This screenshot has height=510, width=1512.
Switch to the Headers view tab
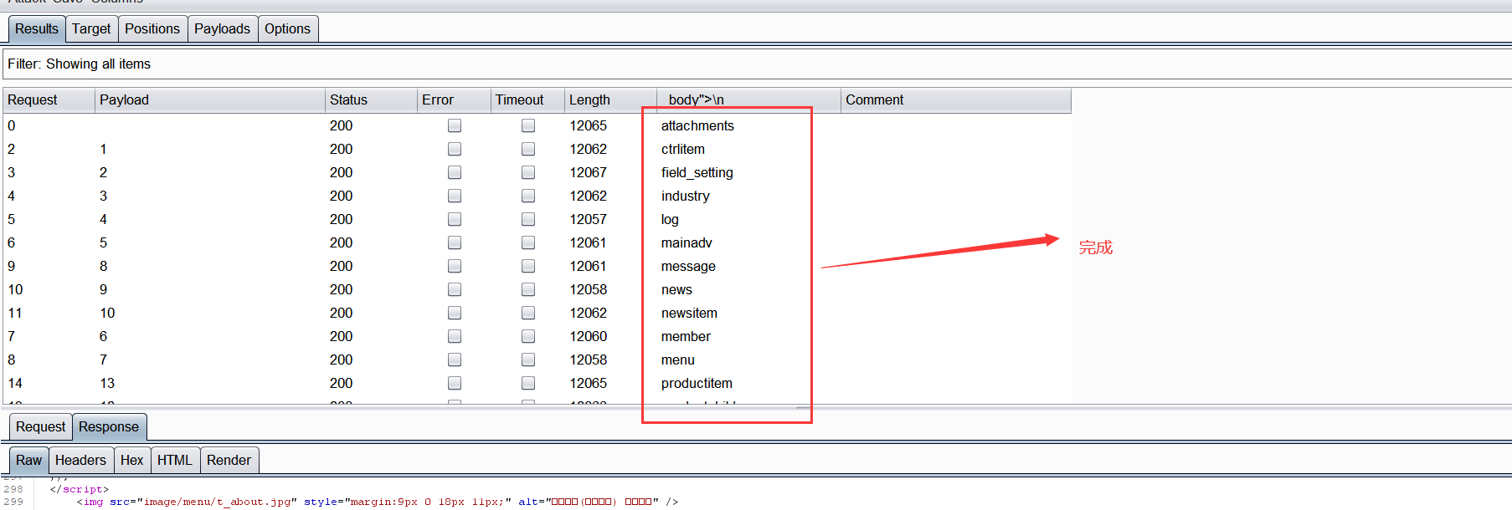coord(80,460)
